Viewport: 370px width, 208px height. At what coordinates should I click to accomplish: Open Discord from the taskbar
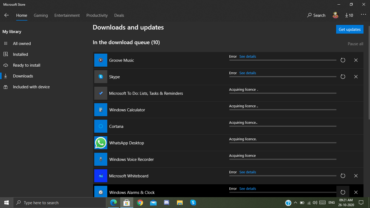tap(167, 203)
